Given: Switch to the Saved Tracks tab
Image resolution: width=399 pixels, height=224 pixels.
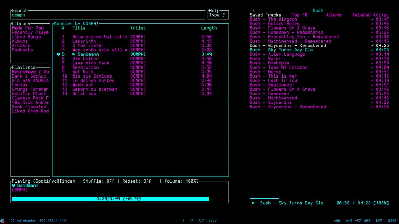Looking at the screenshot, I should click(x=265, y=15).
